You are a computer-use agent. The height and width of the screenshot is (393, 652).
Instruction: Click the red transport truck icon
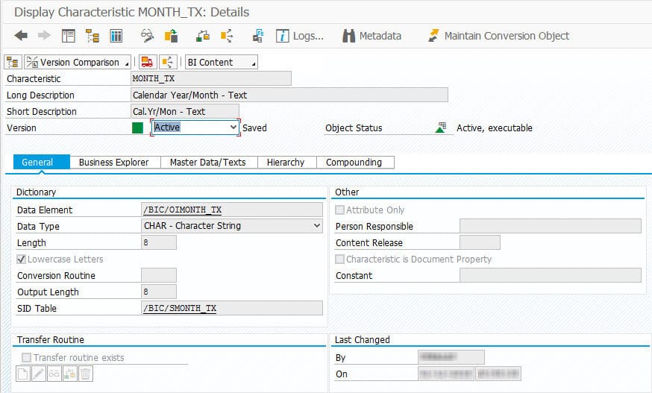(x=147, y=63)
